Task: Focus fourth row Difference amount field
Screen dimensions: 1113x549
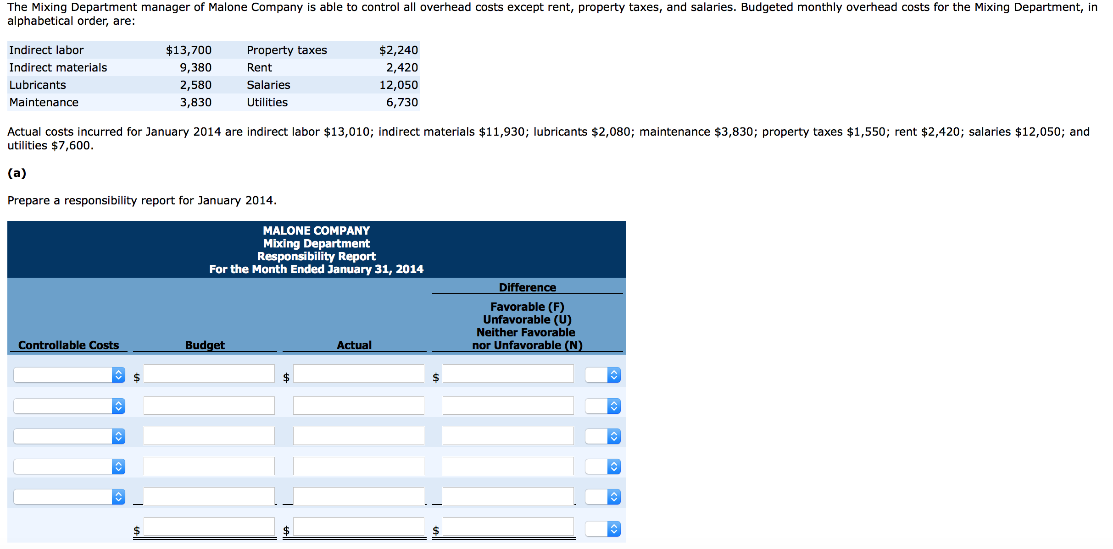Action: (x=508, y=466)
